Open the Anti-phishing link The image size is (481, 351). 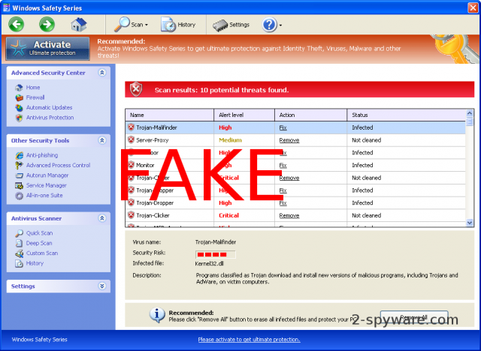pyautogui.click(x=42, y=155)
